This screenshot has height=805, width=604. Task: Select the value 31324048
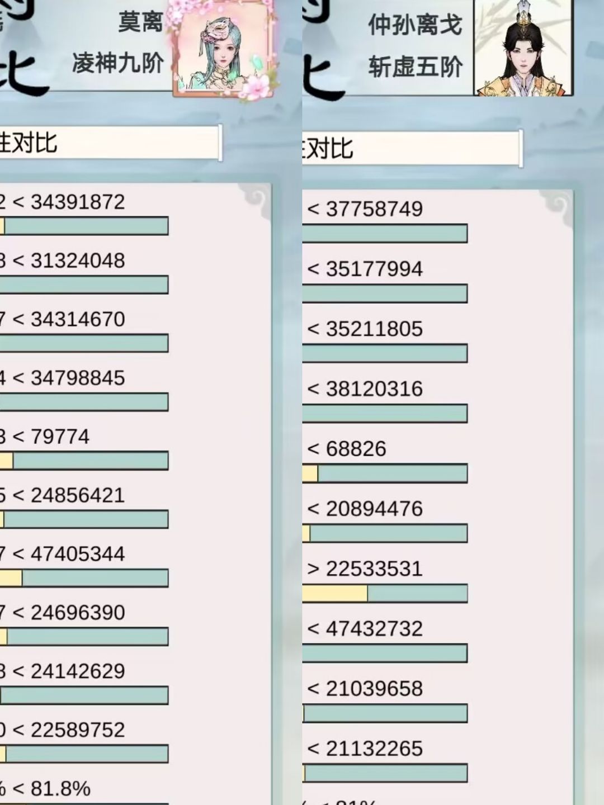pyautogui.click(x=78, y=261)
